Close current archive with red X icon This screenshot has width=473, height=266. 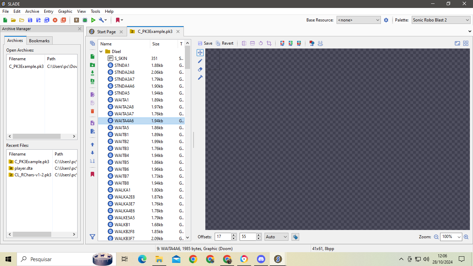[x=55, y=20]
